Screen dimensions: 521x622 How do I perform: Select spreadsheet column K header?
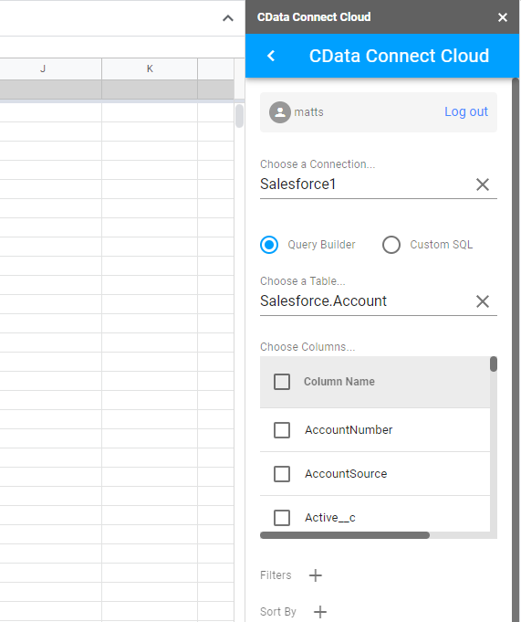click(150, 69)
